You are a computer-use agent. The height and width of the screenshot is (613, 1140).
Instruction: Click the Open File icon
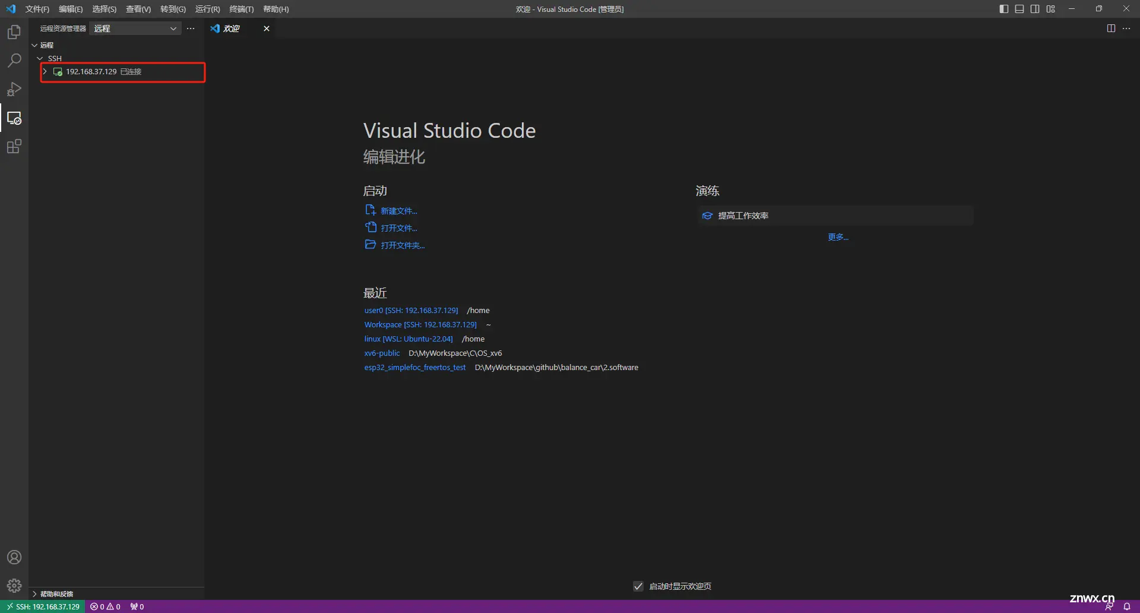(370, 227)
